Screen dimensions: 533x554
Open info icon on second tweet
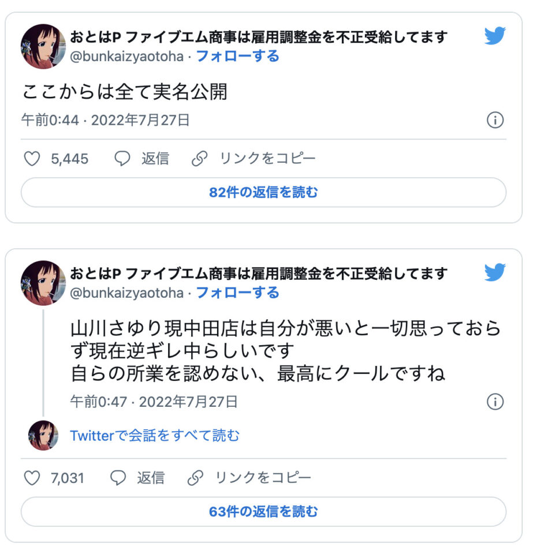click(495, 402)
